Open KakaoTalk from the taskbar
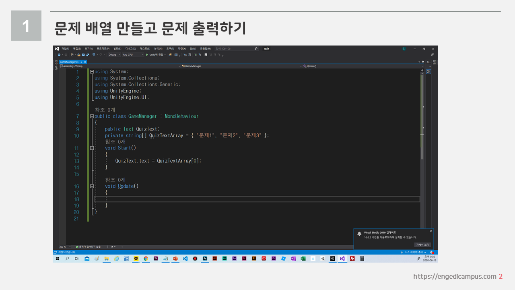515x290 pixels. click(x=136, y=259)
